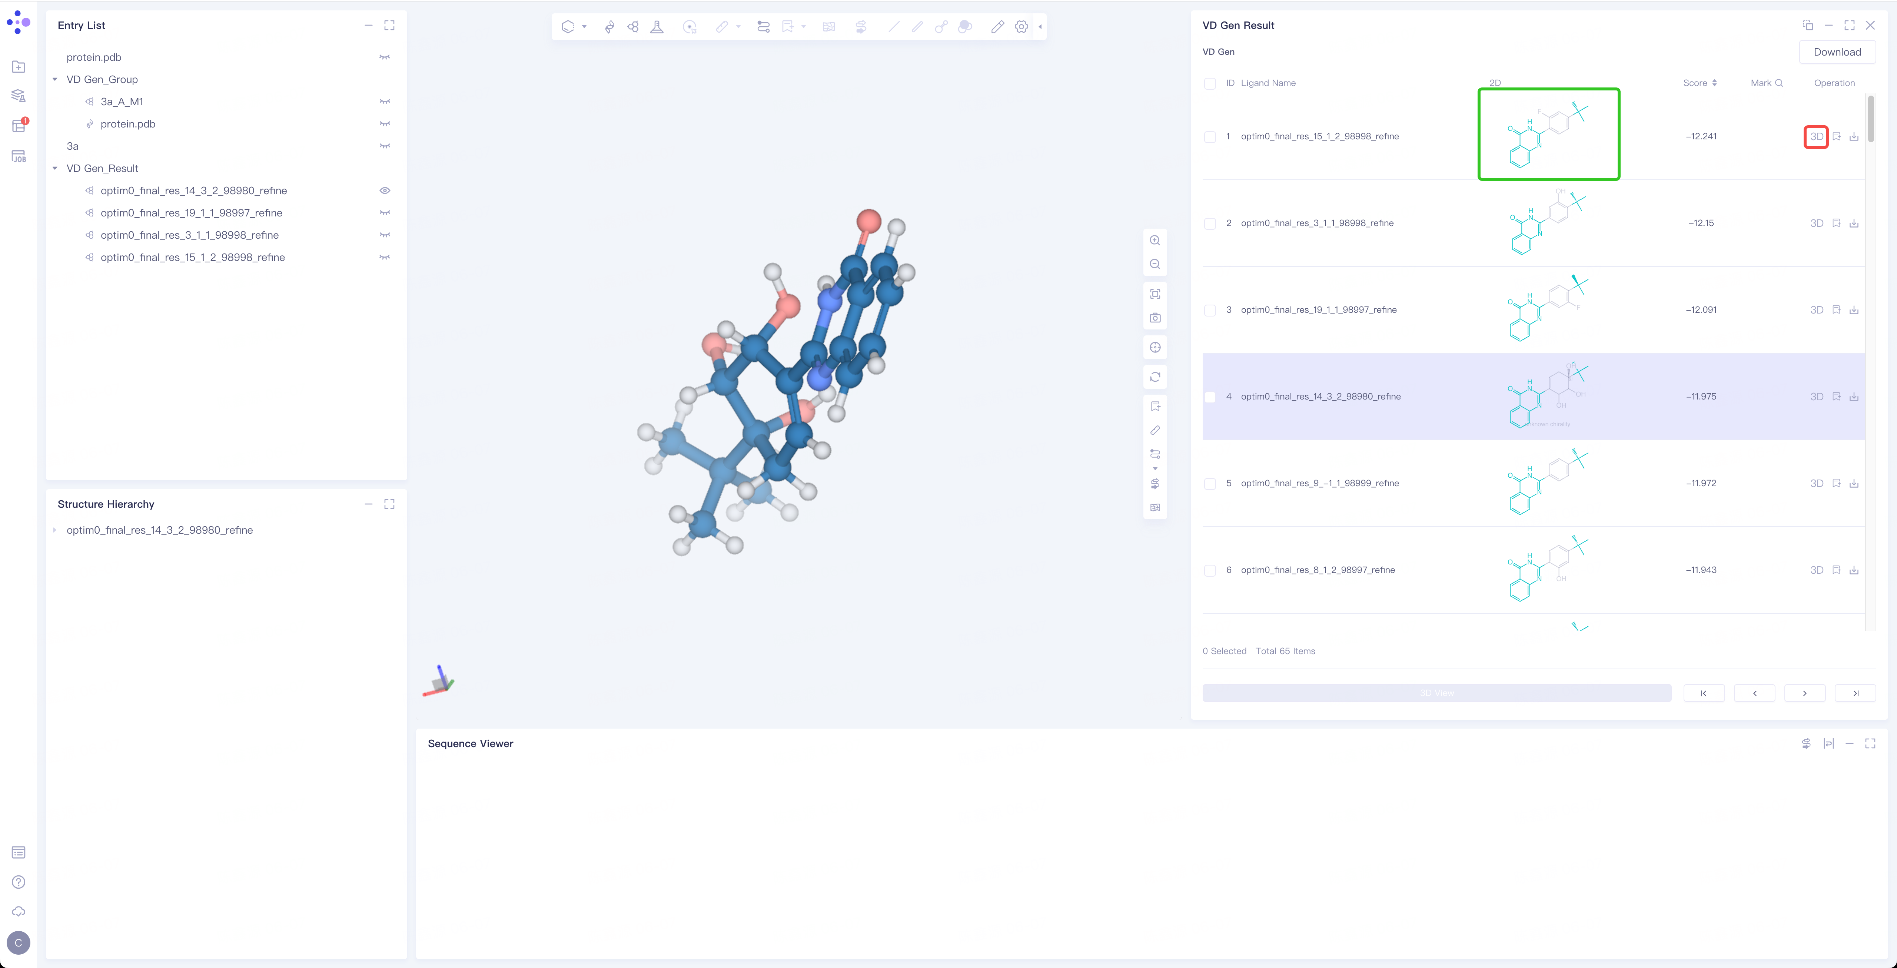Show entry 3a via visibility icon
Viewport: 1897px width, 968px height.
point(385,147)
